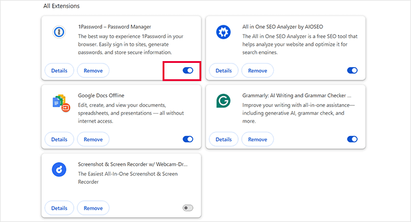This screenshot has height=222, width=411.
Task: Click the All in One SEO gear icon
Action: [x=223, y=32]
